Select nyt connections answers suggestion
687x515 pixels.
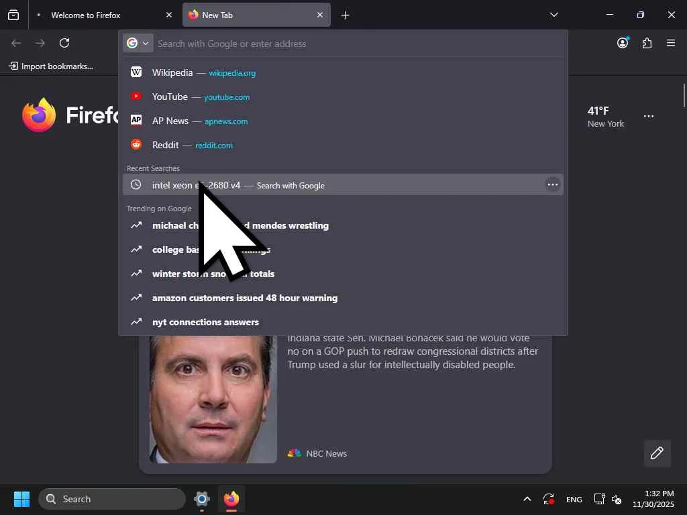pyautogui.click(x=343, y=322)
